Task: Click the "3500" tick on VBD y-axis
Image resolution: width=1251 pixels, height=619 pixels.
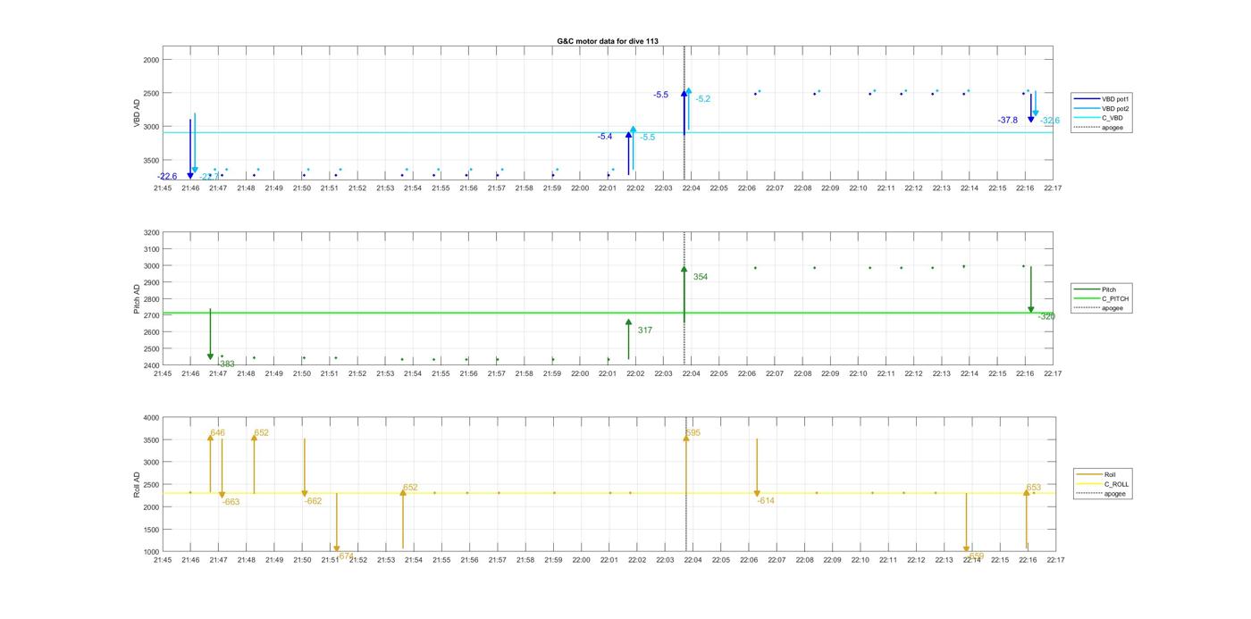Action: (x=151, y=161)
